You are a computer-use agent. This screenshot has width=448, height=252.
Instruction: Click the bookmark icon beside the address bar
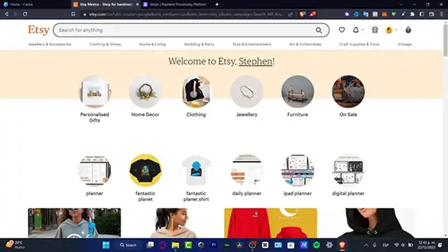click(73, 14)
